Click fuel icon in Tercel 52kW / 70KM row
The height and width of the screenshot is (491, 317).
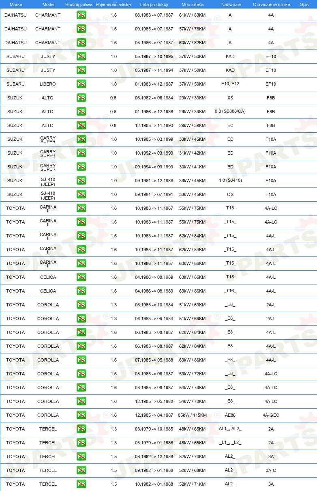tap(81, 457)
